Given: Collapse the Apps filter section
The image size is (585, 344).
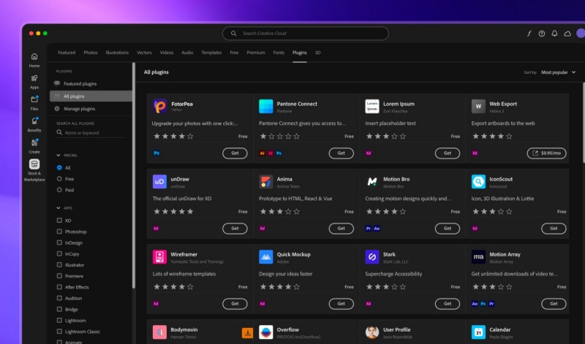Looking at the screenshot, I should click(x=58, y=208).
